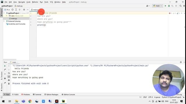186x104 pixels.
Task: Click the pythonProject breadcrumb
Action: pos(7,6)
